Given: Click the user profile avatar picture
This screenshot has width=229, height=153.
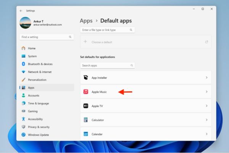Looking at the screenshot, I should pos(25,23).
